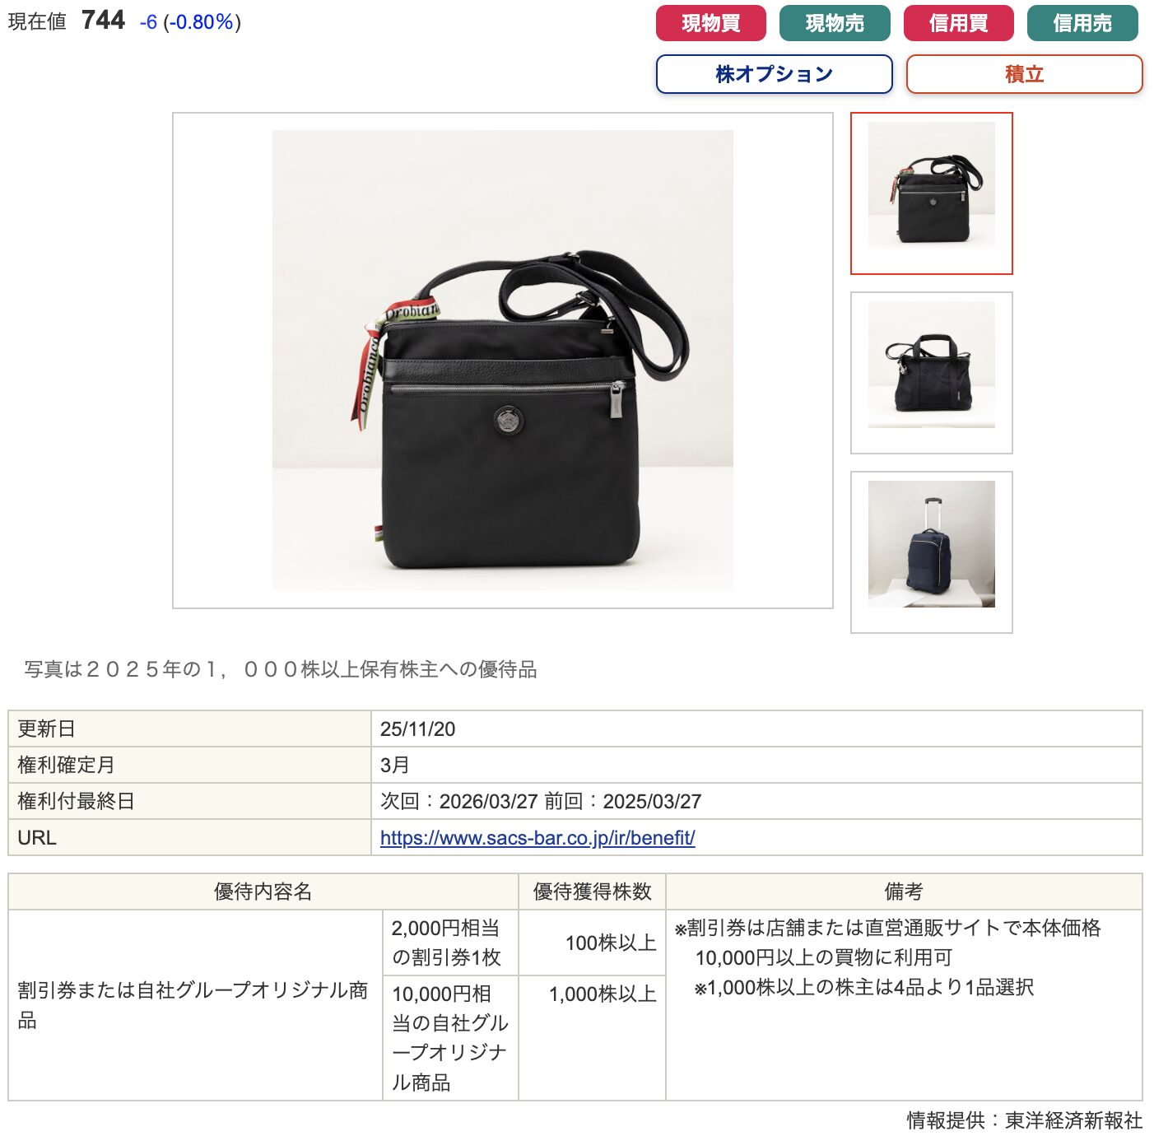Open the 信用買 margin buy button
This screenshot has width=1154, height=1136.
pyautogui.click(x=958, y=23)
